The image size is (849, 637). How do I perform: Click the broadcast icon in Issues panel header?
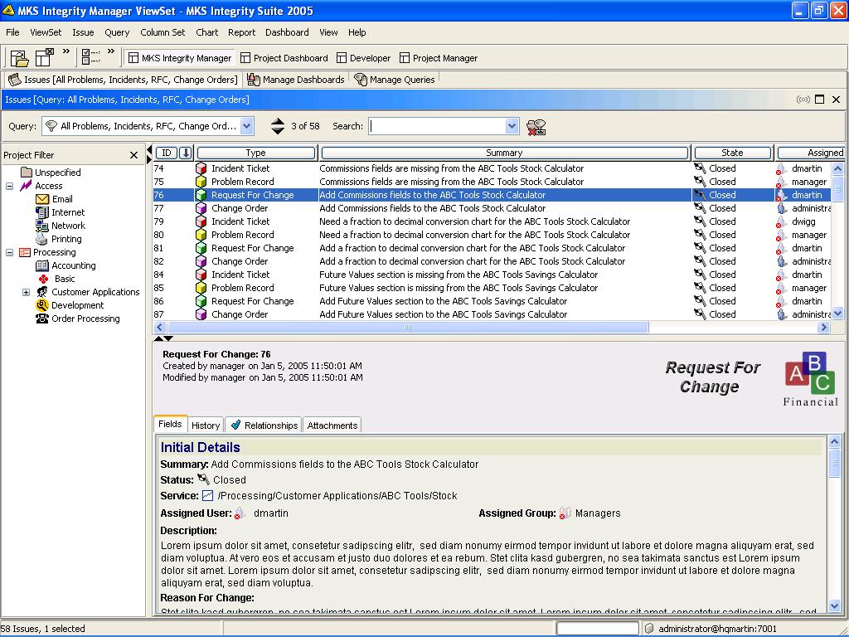pyautogui.click(x=803, y=100)
